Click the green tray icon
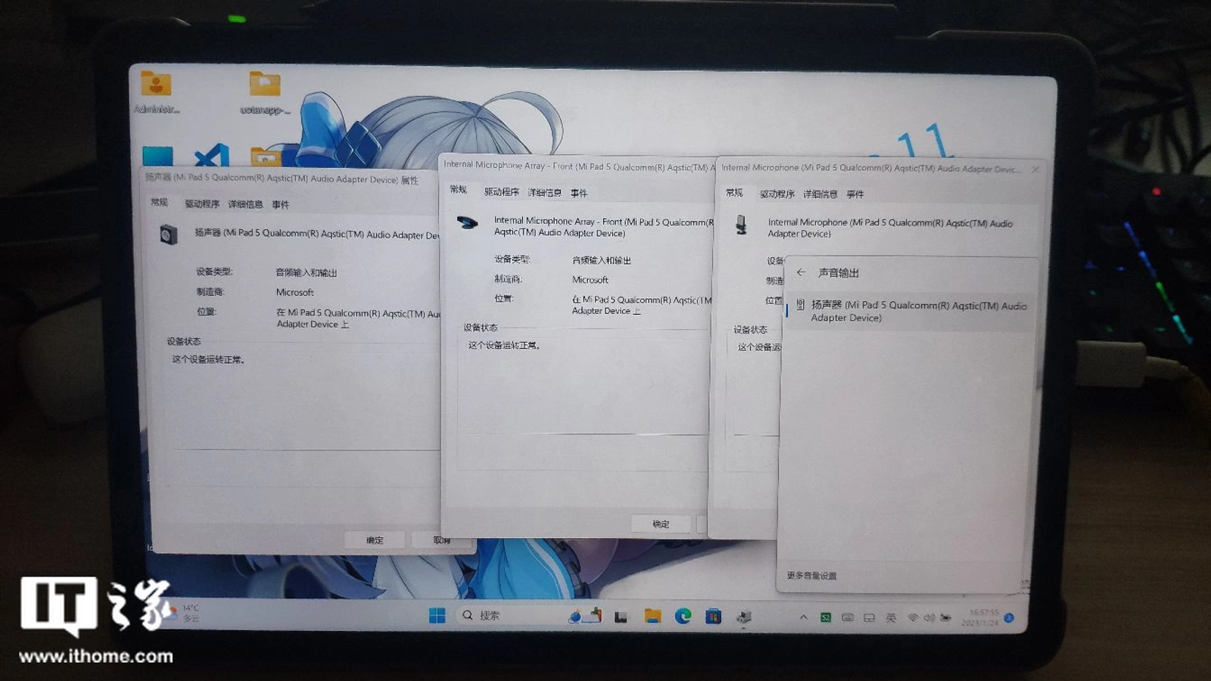This screenshot has height=681, width=1211. 826,617
